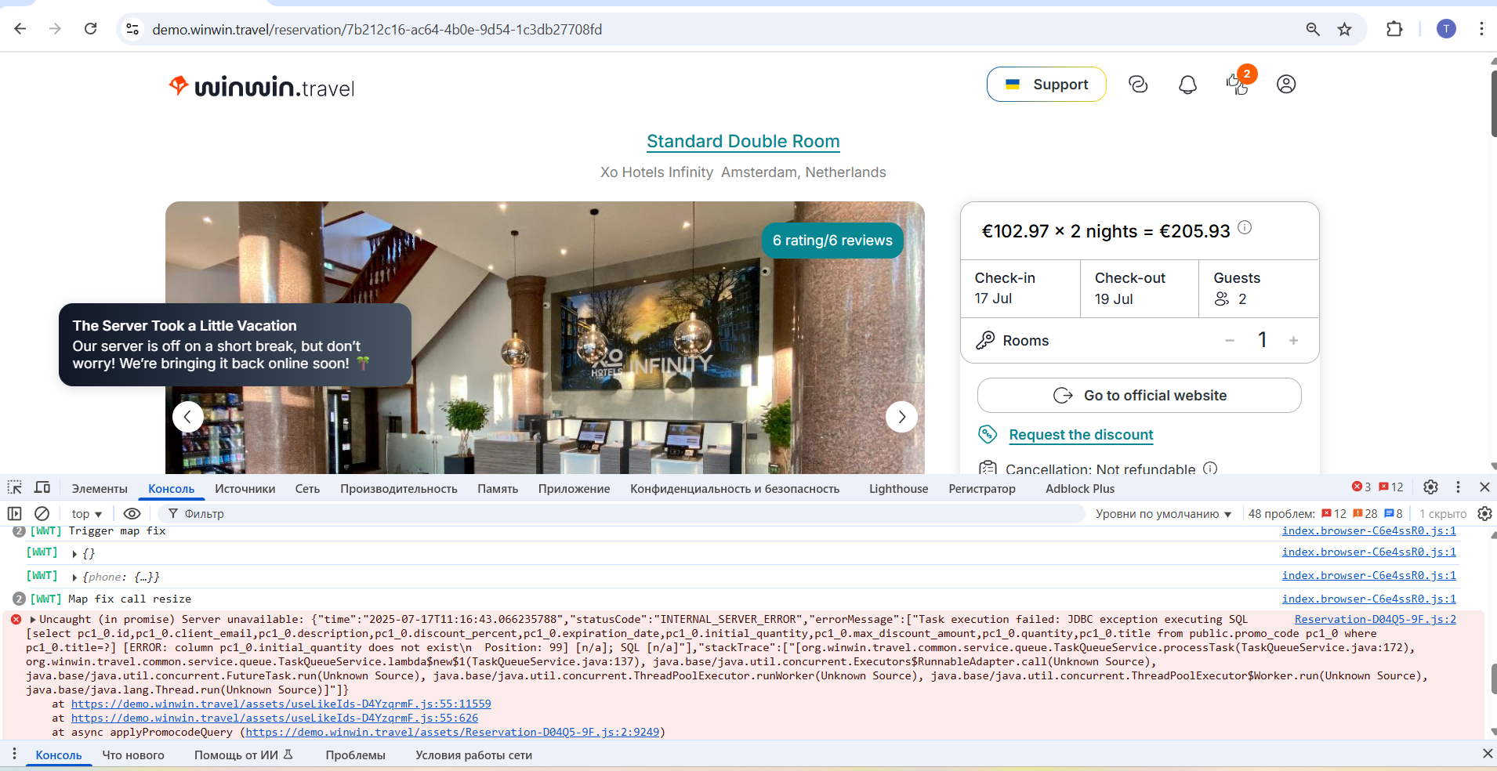1497x771 pixels.
Task: Open the chat messages icon
Action: [1138, 84]
